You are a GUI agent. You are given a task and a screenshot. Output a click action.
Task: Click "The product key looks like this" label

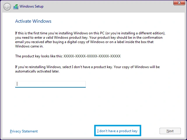[39, 56]
